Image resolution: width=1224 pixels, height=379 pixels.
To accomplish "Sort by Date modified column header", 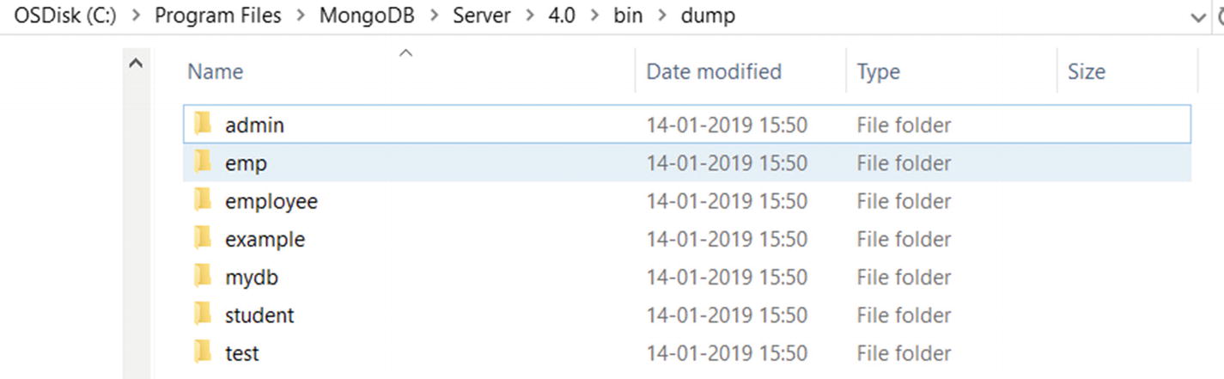I will click(x=713, y=71).
